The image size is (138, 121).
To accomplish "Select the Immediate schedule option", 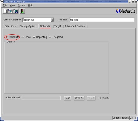I will click(12, 37).
